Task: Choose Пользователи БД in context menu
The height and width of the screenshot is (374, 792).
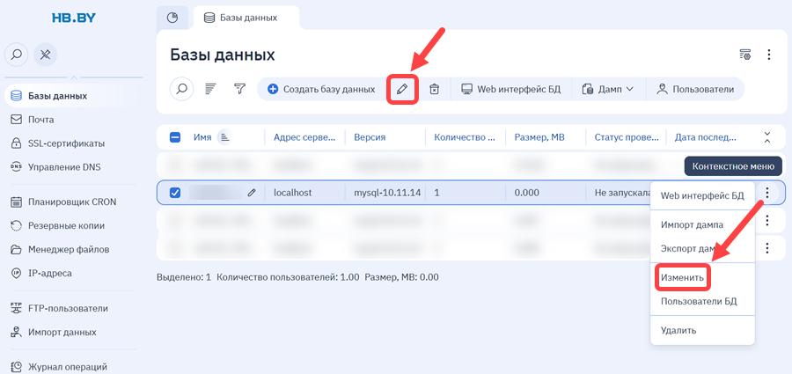Action: point(702,301)
